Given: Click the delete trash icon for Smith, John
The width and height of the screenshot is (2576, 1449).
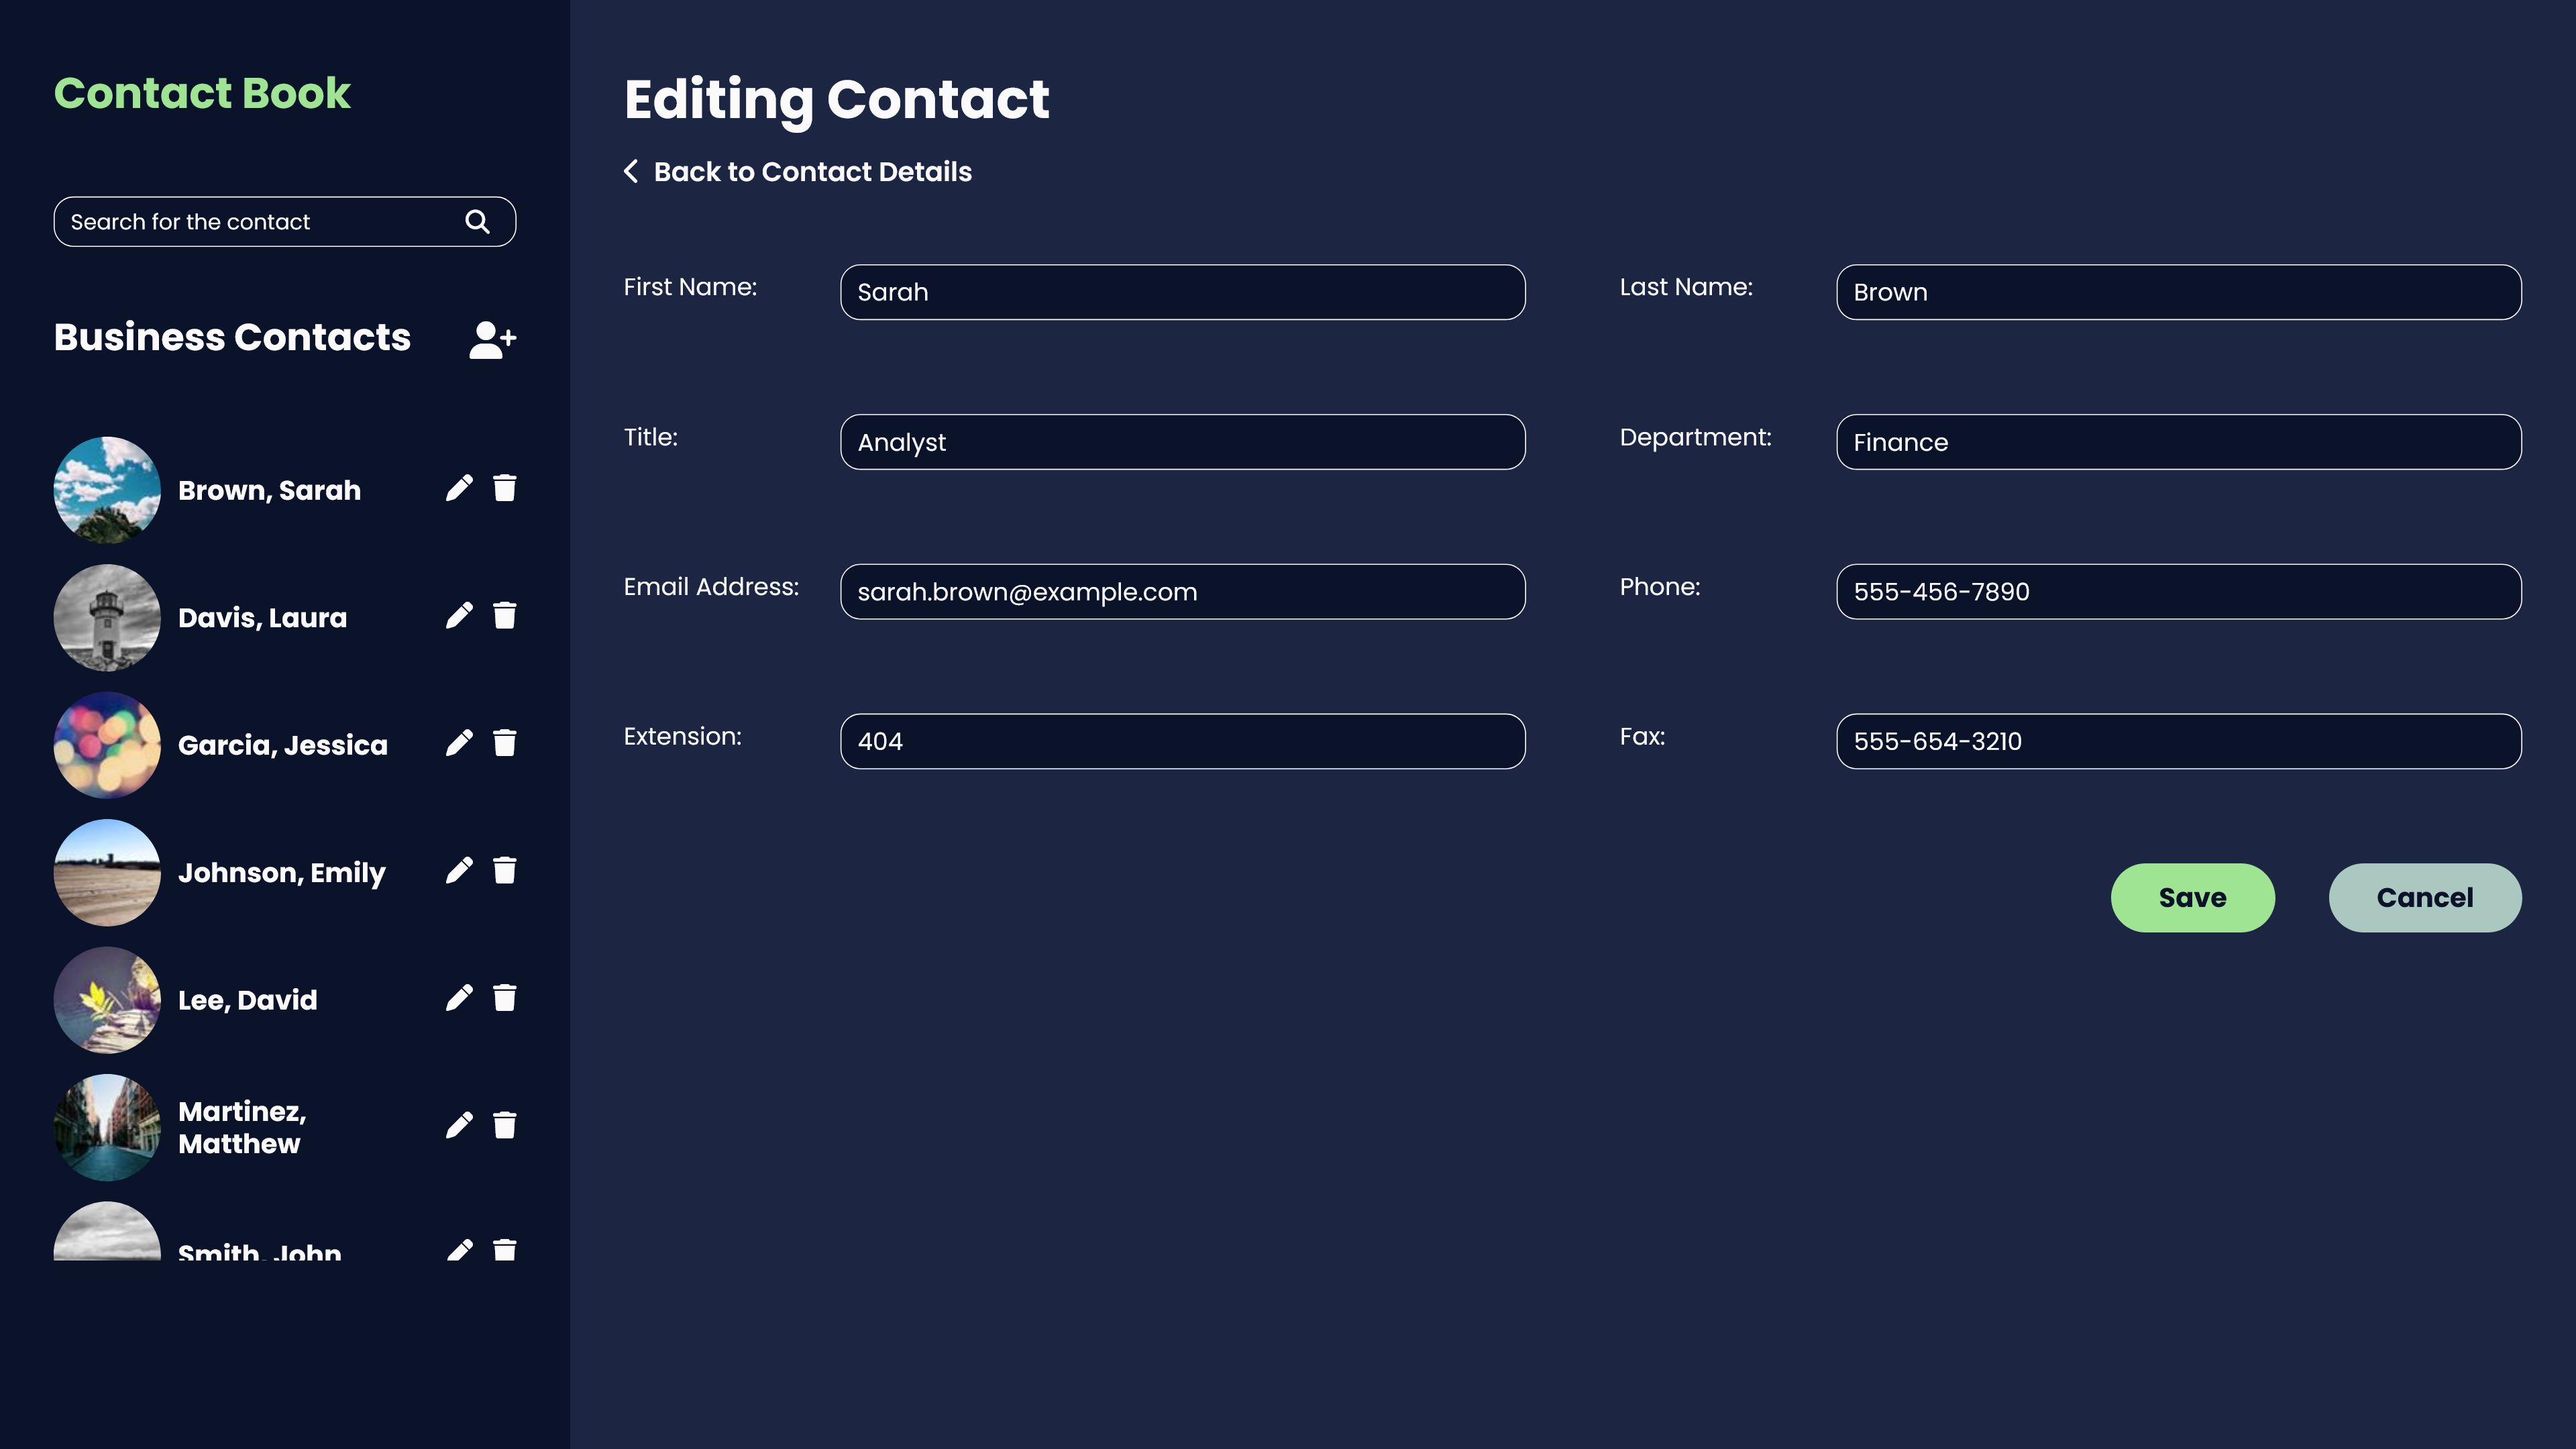Looking at the screenshot, I should pos(502,1252).
